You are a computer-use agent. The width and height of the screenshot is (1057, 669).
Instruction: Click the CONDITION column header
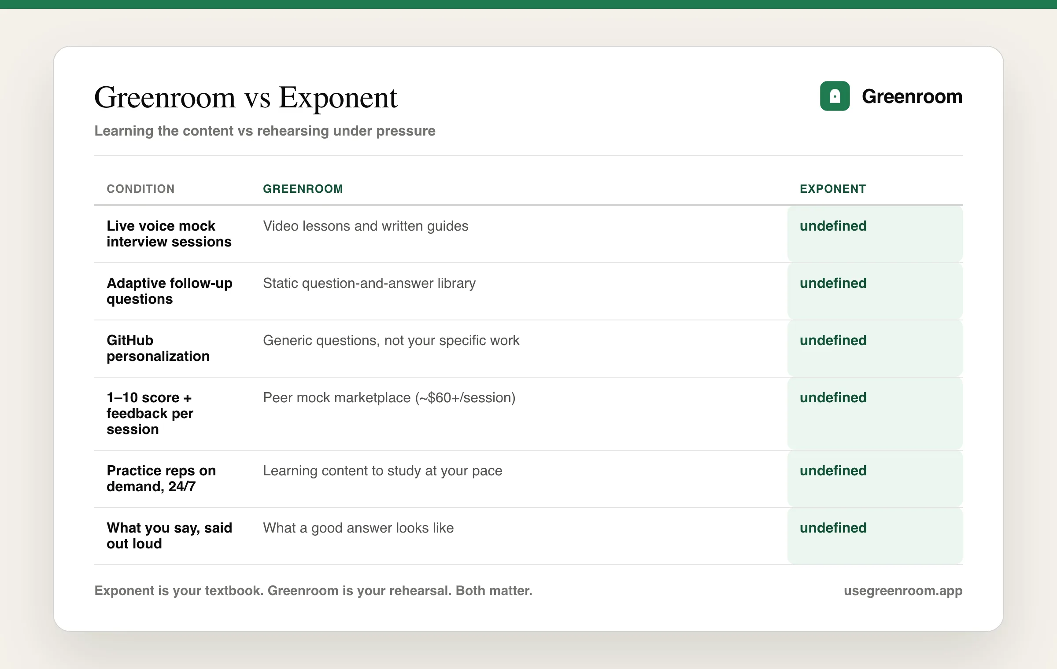140,189
